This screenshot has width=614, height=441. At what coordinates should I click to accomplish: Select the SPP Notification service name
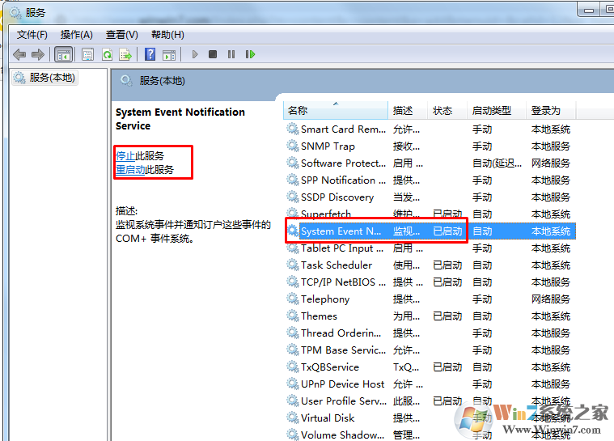pyautogui.click(x=343, y=180)
